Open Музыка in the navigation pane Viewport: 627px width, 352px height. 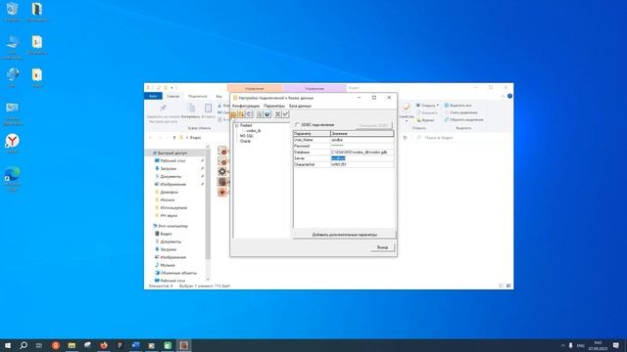(168, 265)
